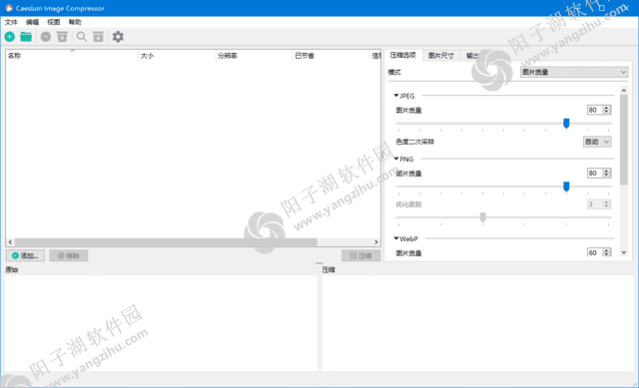This screenshot has width=639, height=388.
Task: Click the green open folder toolbar icon
Action: click(x=26, y=37)
